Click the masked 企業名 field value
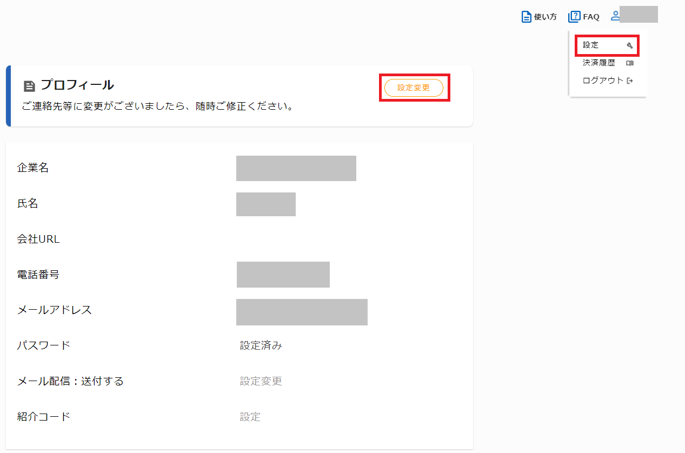The image size is (685, 453). click(x=296, y=168)
